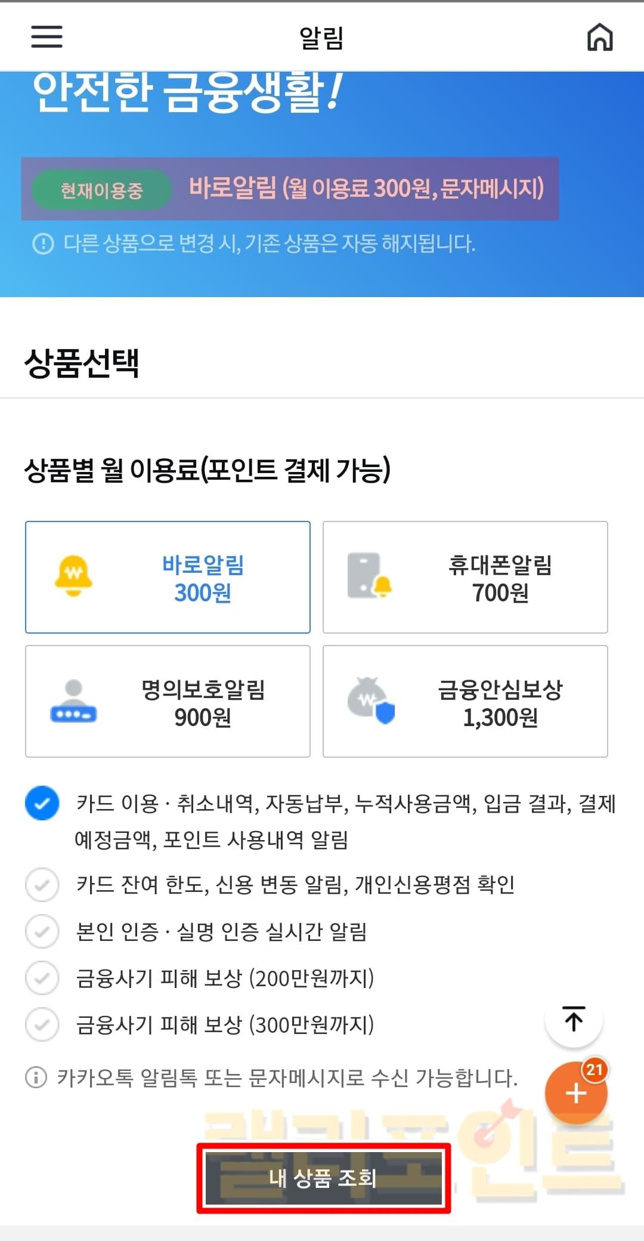Check 금융사기 피해 보상 200만원까지

click(42, 978)
